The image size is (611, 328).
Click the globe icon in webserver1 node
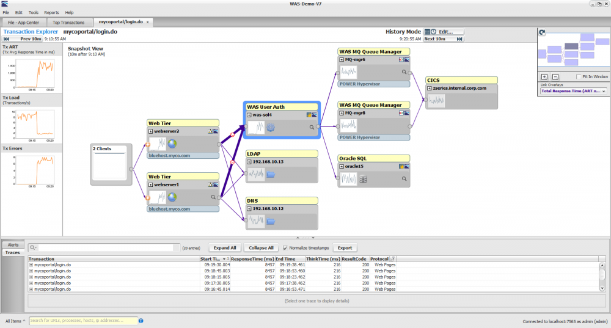coord(172,197)
